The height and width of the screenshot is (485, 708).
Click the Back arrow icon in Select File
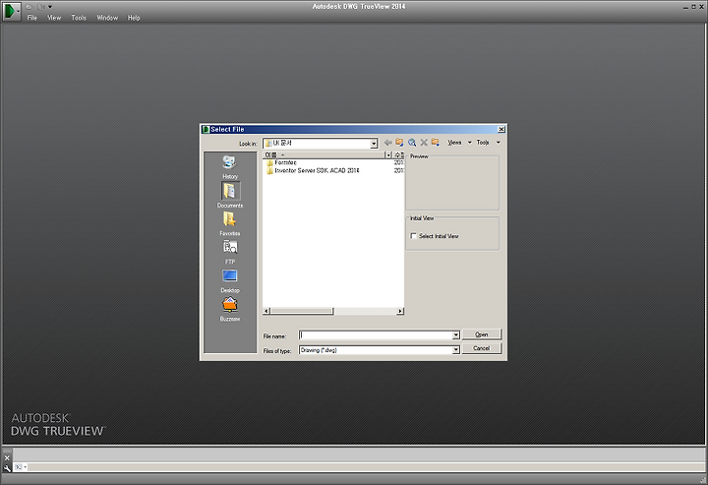coord(387,143)
